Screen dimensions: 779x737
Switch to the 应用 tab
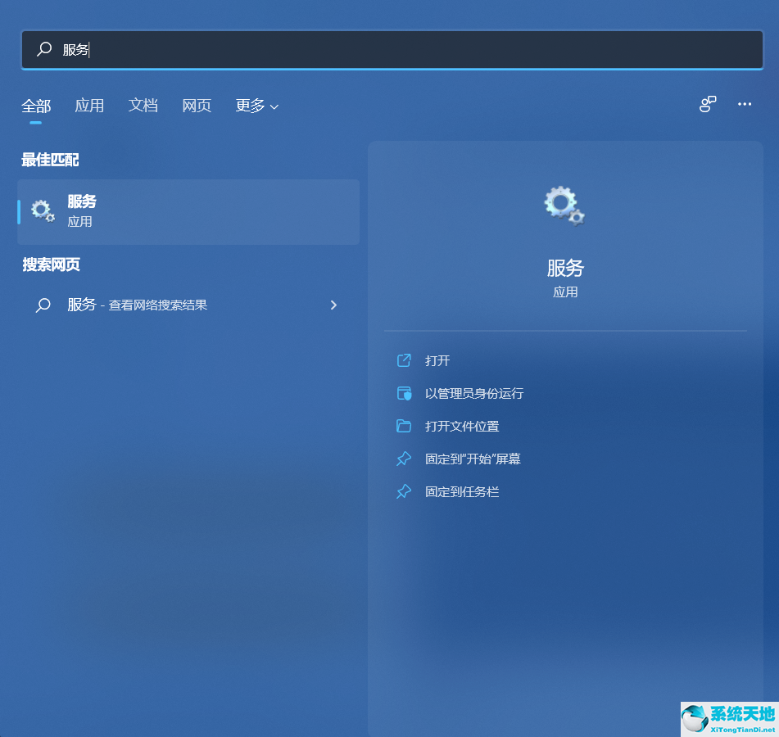tap(89, 106)
